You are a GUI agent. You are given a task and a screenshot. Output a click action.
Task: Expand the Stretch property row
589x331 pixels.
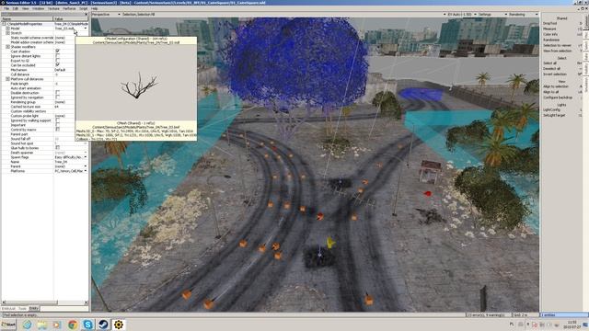coord(8,33)
